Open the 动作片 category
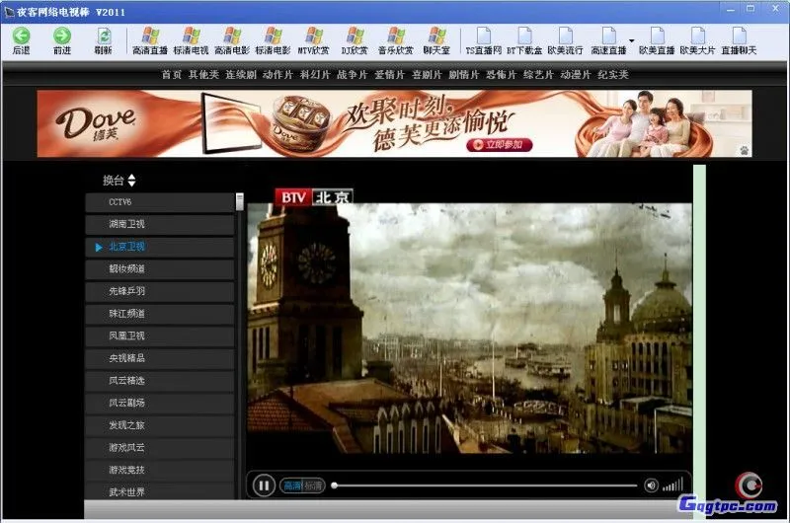This screenshot has width=790, height=523. point(277,74)
